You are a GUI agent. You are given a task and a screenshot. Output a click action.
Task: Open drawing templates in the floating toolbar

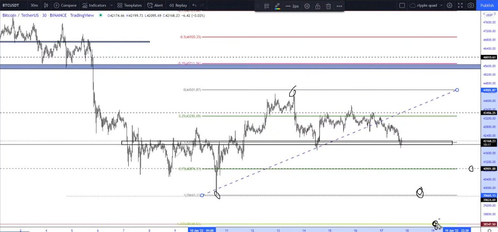pos(267,6)
